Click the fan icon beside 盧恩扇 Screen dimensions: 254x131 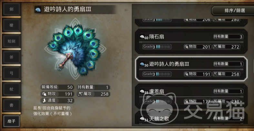[x=142, y=91]
